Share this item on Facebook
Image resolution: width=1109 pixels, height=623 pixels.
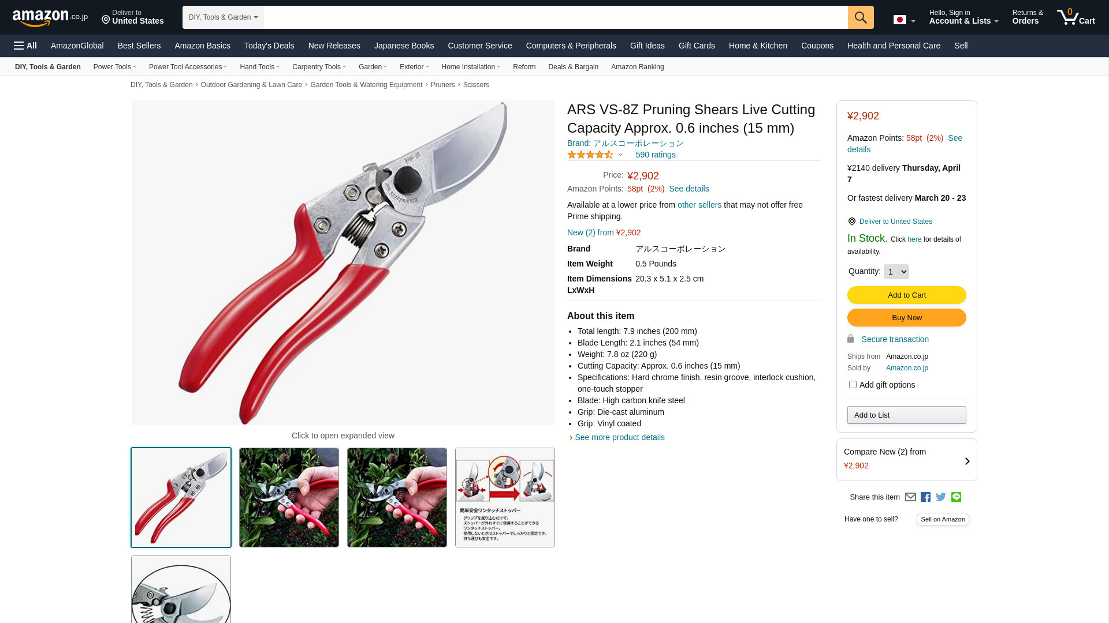tap(925, 497)
